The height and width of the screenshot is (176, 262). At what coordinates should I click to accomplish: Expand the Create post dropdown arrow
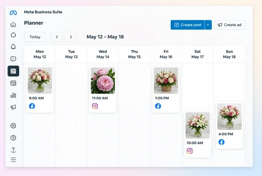coord(208,25)
